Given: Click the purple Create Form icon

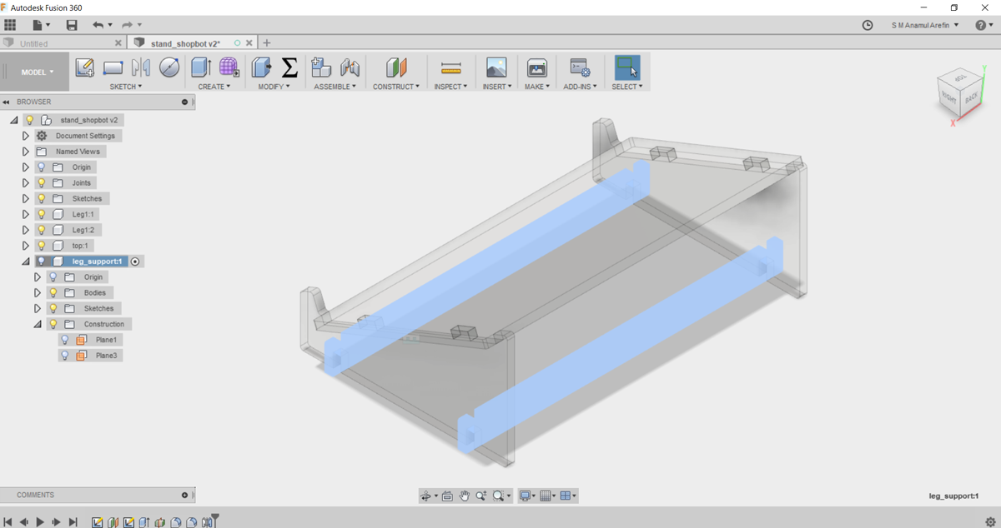Looking at the screenshot, I should pyautogui.click(x=229, y=67).
